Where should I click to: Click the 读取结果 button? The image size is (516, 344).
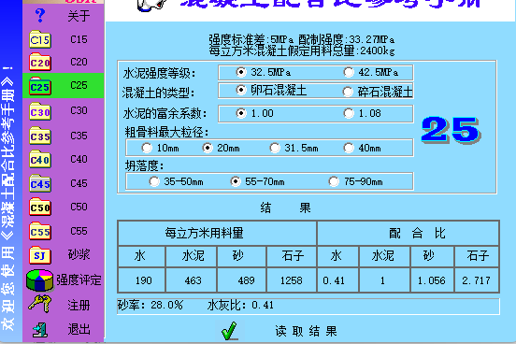[x=306, y=331]
